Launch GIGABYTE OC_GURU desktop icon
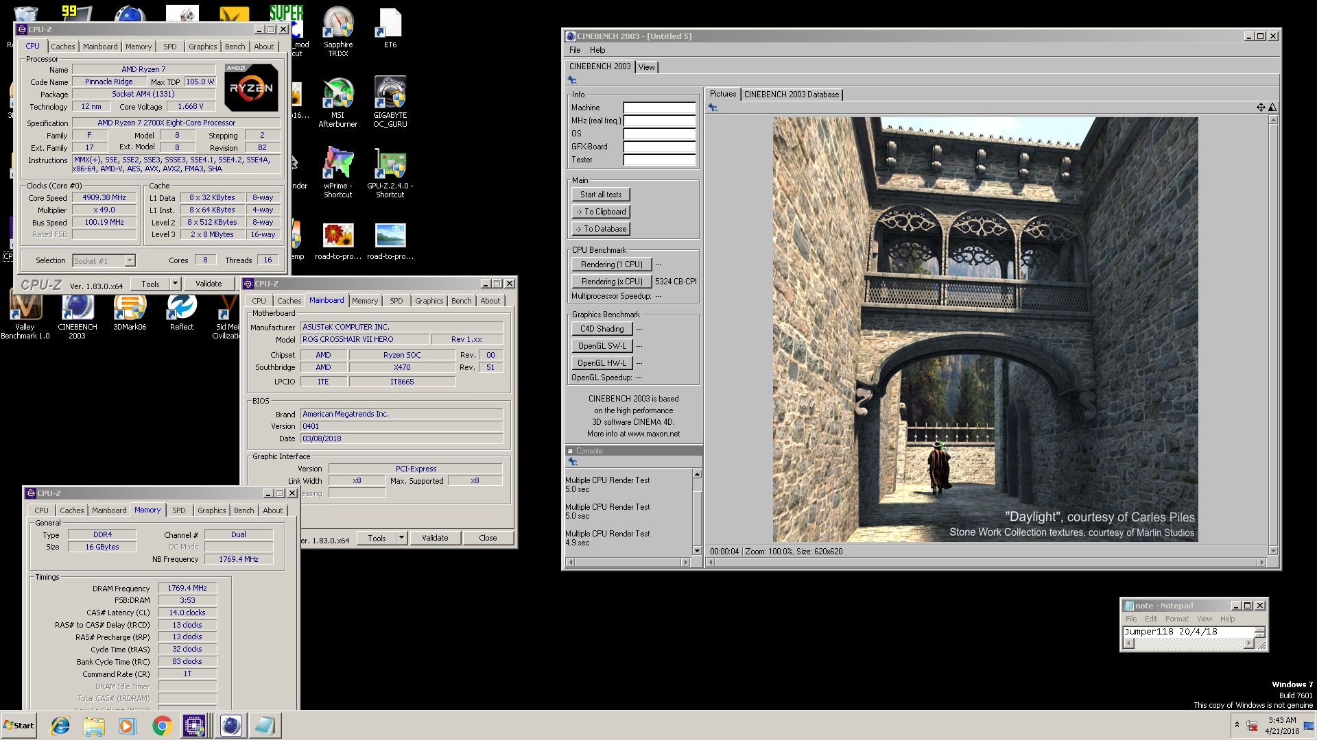This screenshot has height=740, width=1317. tap(390, 102)
